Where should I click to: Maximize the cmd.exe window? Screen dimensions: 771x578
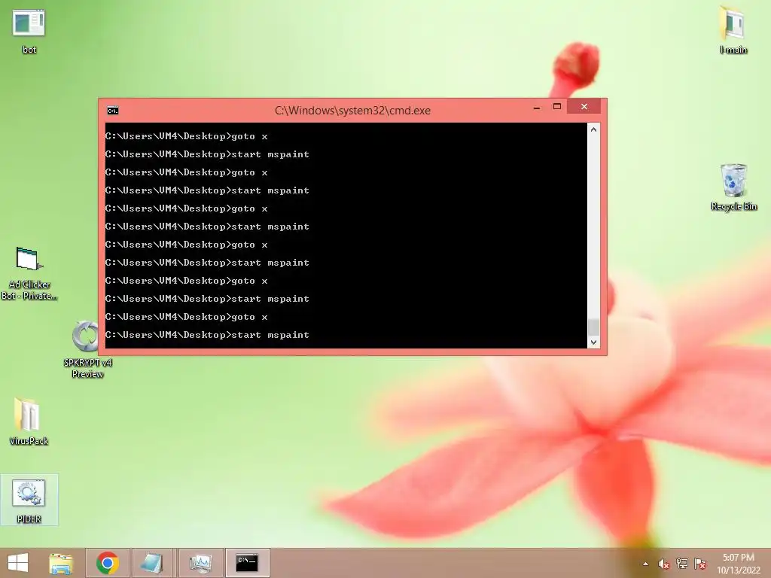coord(556,107)
